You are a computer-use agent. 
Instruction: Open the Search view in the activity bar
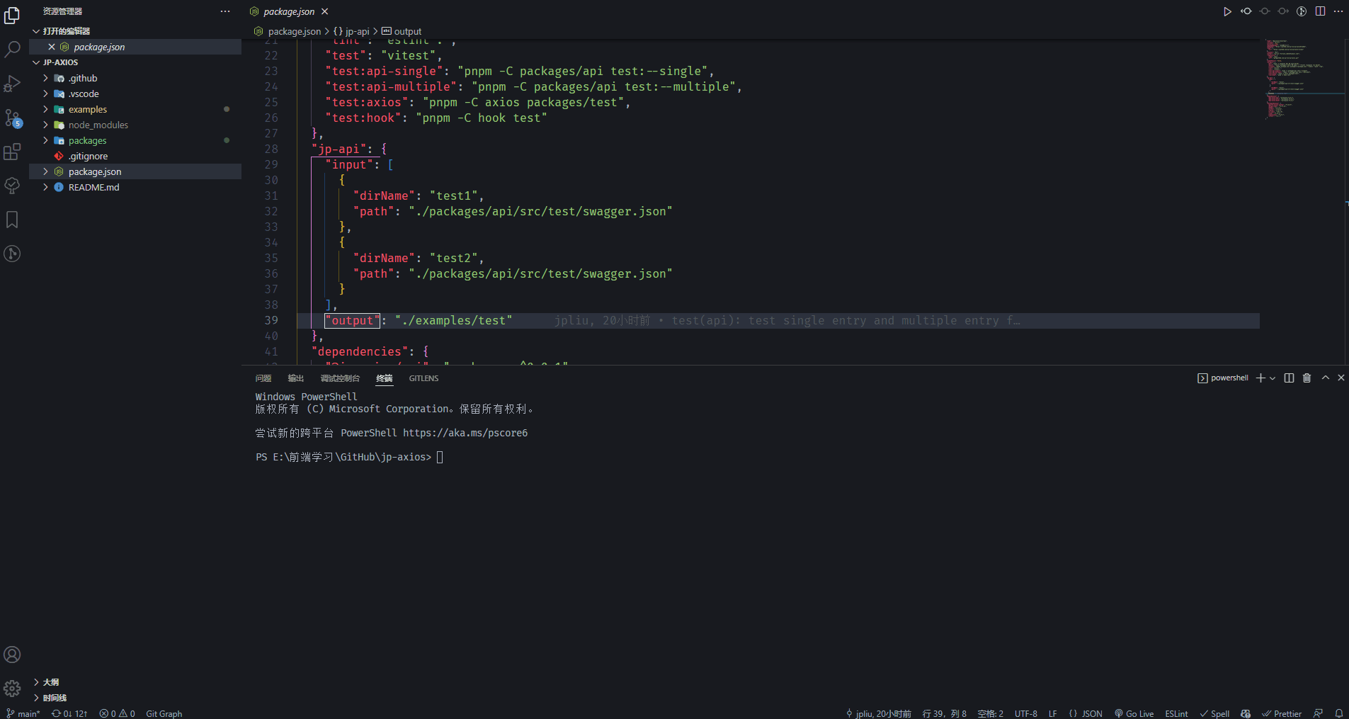click(13, 49)
